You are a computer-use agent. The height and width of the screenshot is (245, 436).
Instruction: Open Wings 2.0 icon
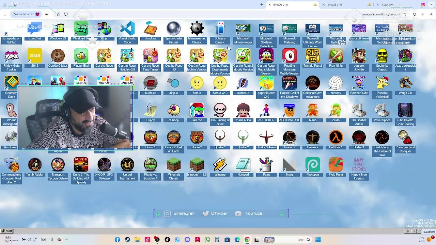405,86
